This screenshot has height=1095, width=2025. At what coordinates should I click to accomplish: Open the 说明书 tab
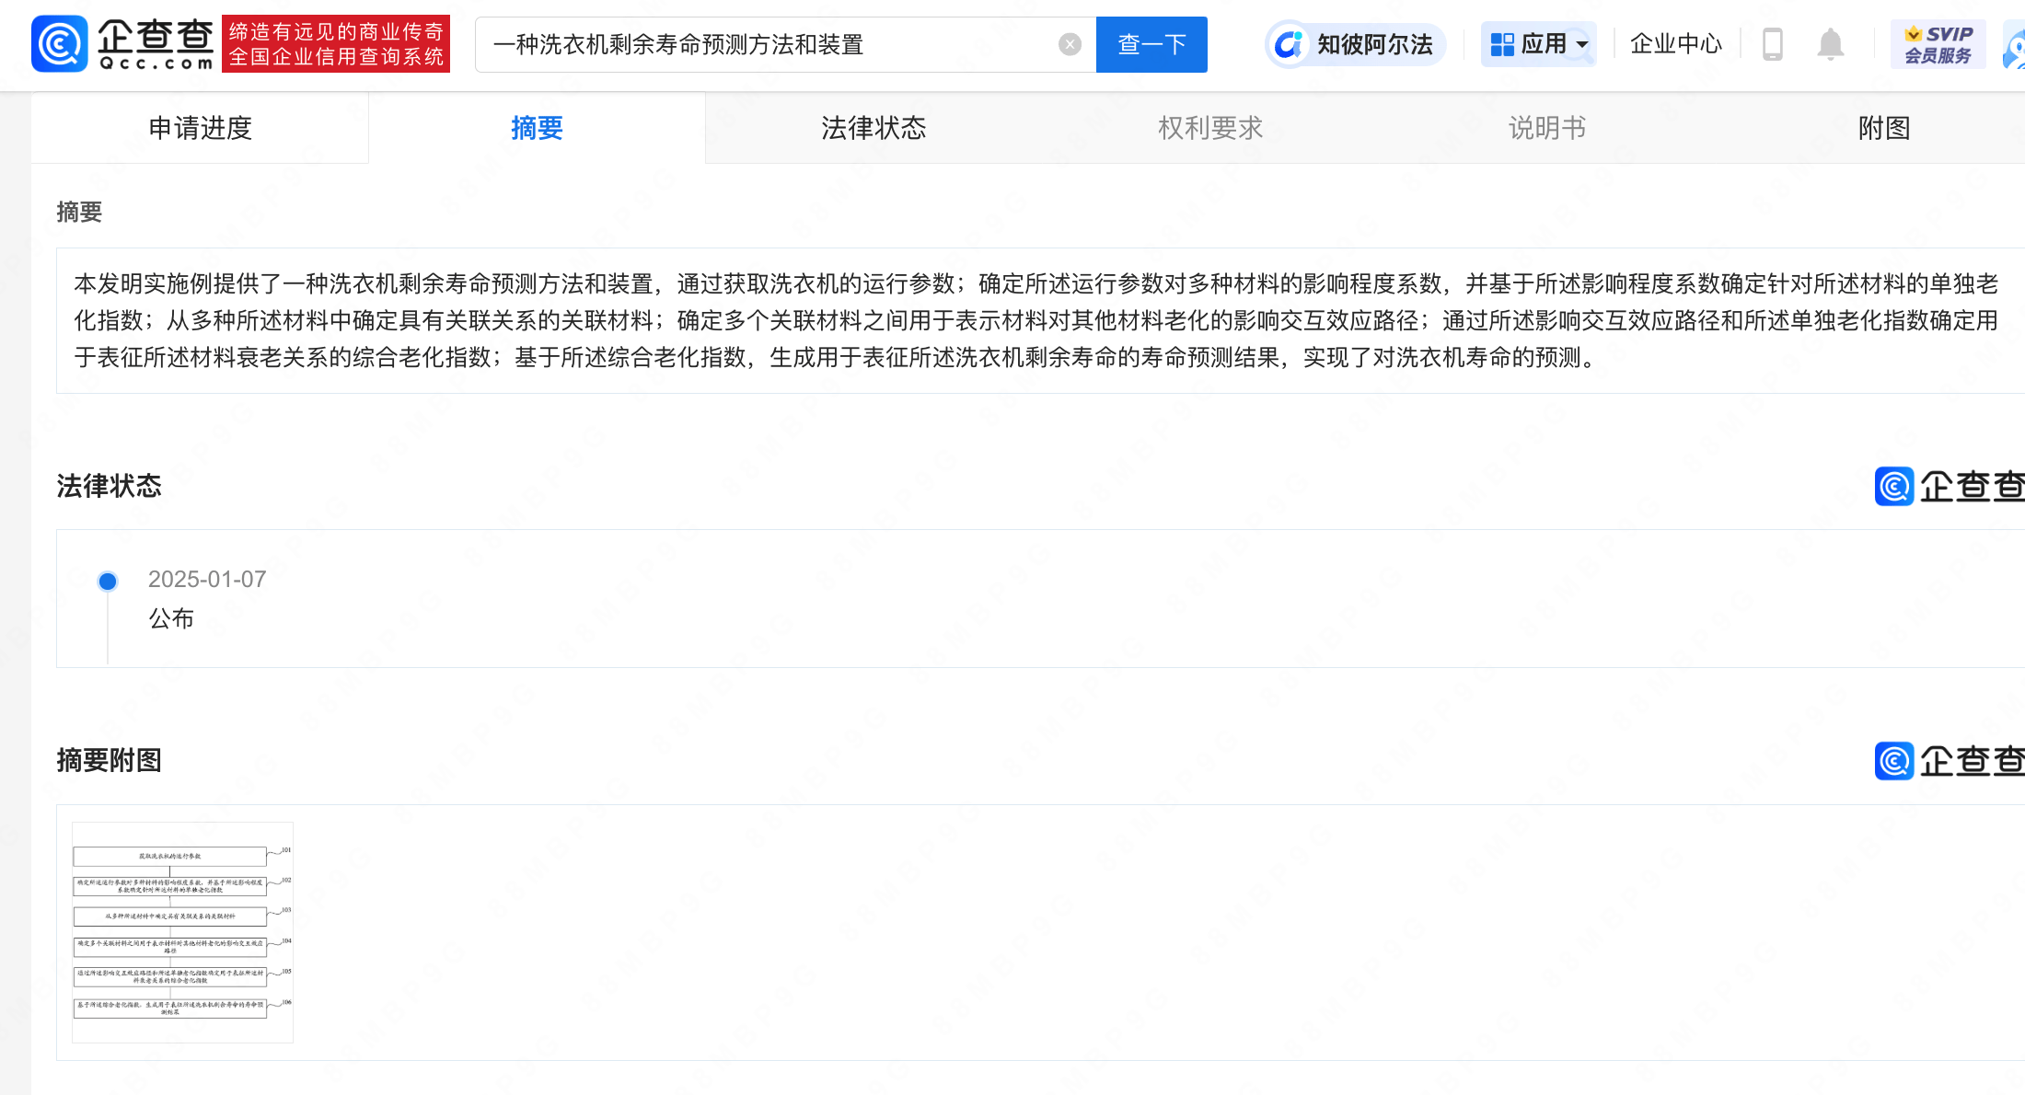[x=1547, y=128]
